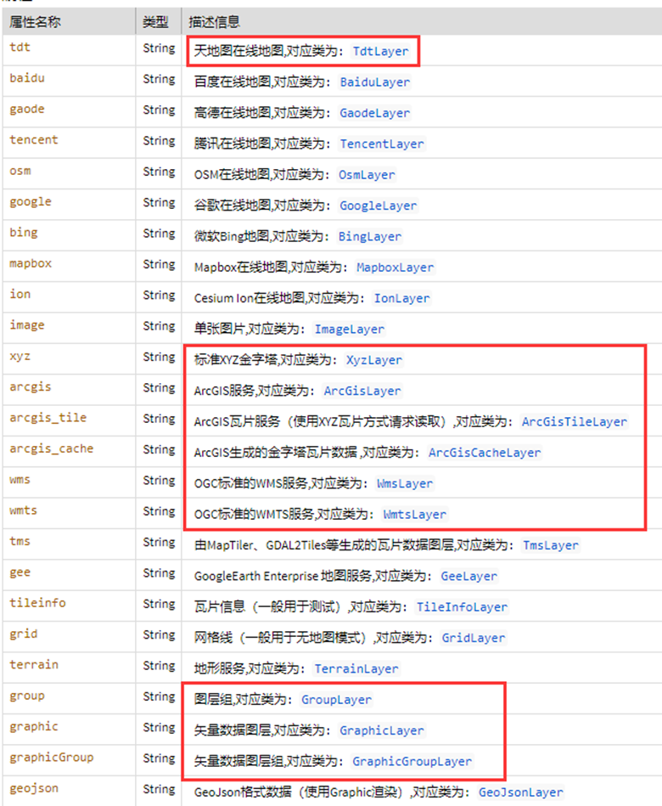The width and height of the screenshot is (662, 806).
Task: Open the MapboxLayer link
Action: (395, 268)
